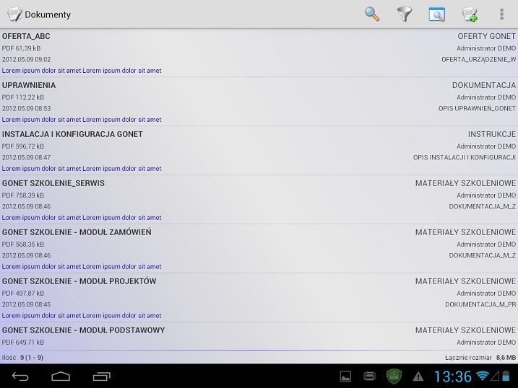Tap the OFERTY GONET category label
Image resolution: width=518 pixels, height=388 pixels.
coord(486,36)
